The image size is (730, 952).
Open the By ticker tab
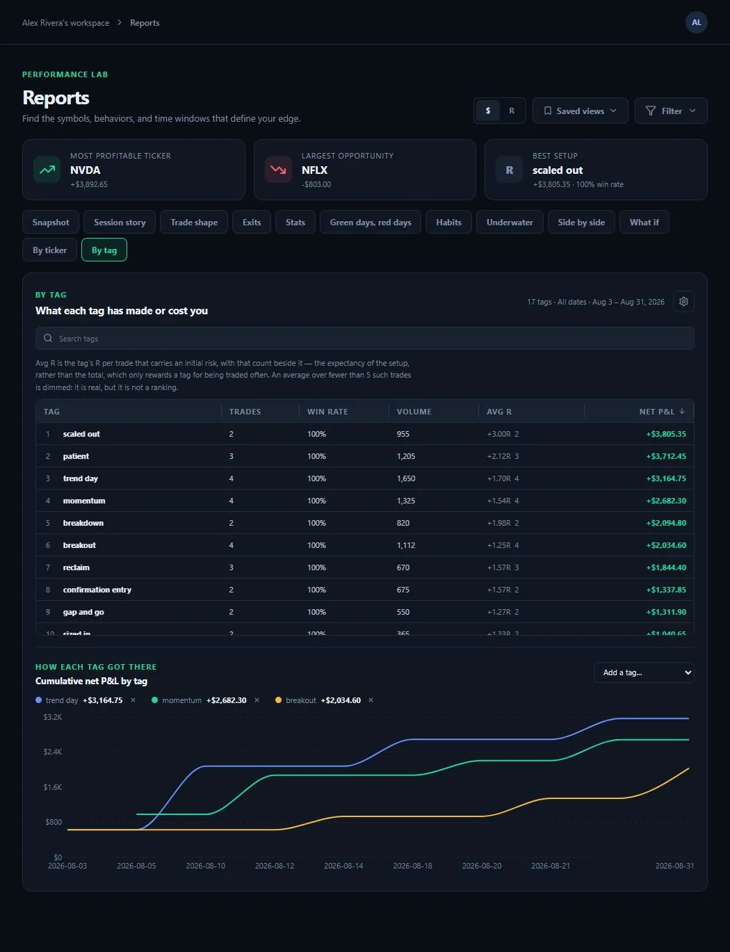50,250
